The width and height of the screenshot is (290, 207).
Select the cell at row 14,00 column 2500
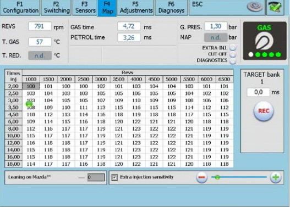point(84,150)
